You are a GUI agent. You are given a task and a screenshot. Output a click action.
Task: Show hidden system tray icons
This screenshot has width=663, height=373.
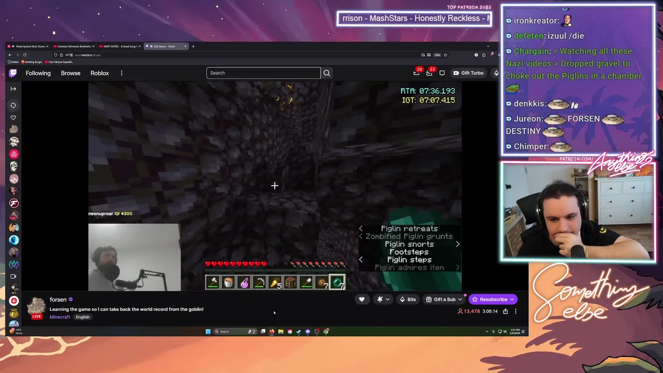[x=487, y=332]
